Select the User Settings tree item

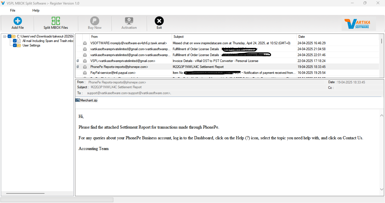point(31,45)
